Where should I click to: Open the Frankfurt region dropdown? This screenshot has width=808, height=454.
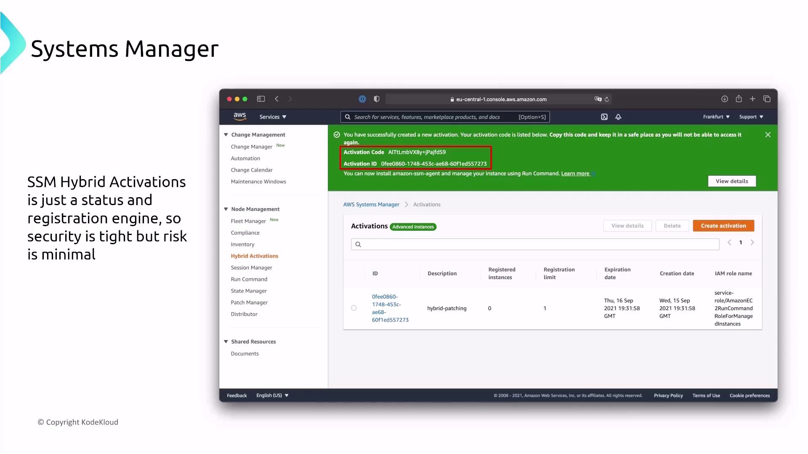(x=716, y=117)
